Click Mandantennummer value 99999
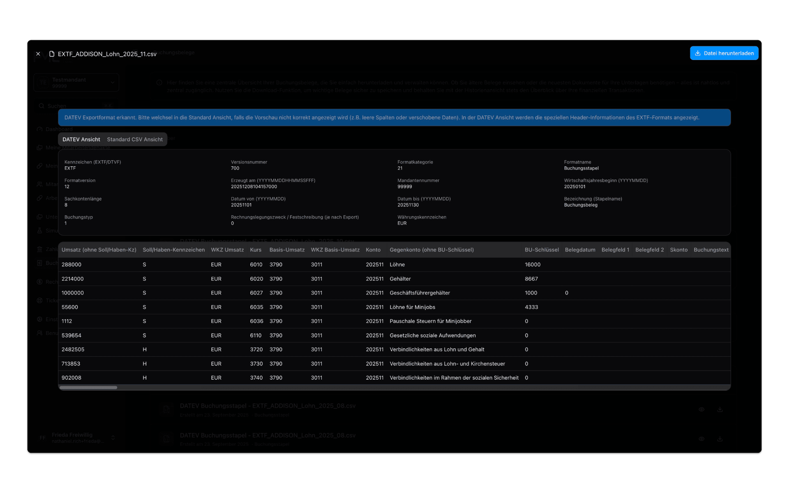The width and height of the screenshot is (789, 493). [405, 187]
